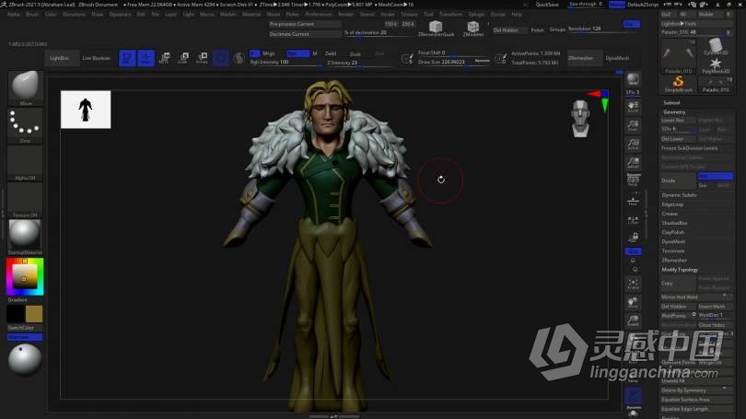Click the Divide button
The height and width of the screenshot is (419, 746).
coord(678,180)
